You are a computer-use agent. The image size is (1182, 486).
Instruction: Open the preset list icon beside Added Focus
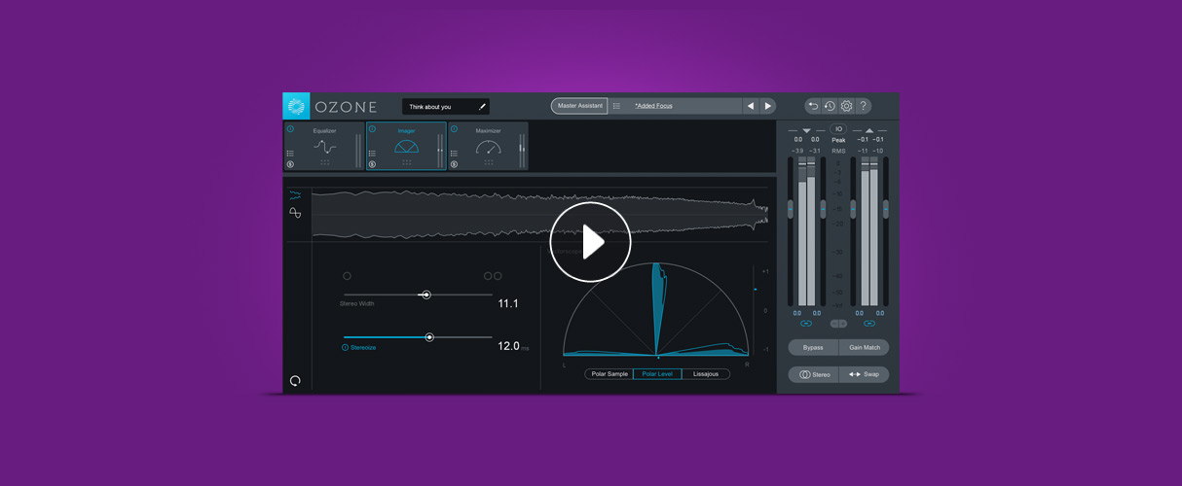tap(616, 106)
